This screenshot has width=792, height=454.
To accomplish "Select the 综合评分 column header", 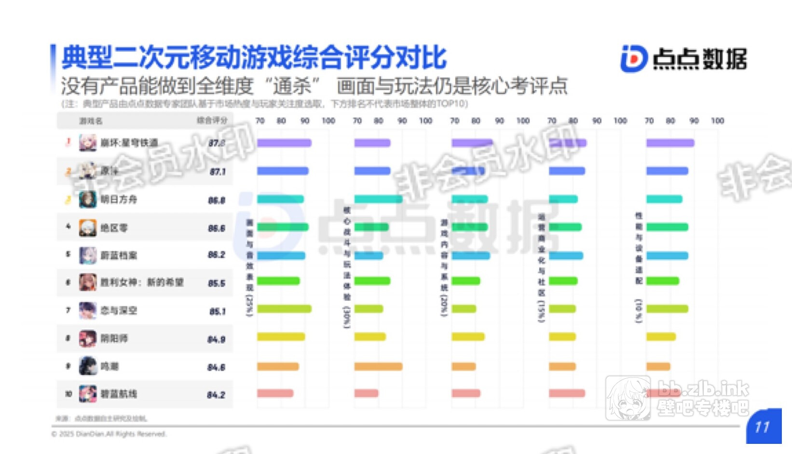I will click(212, 120).
